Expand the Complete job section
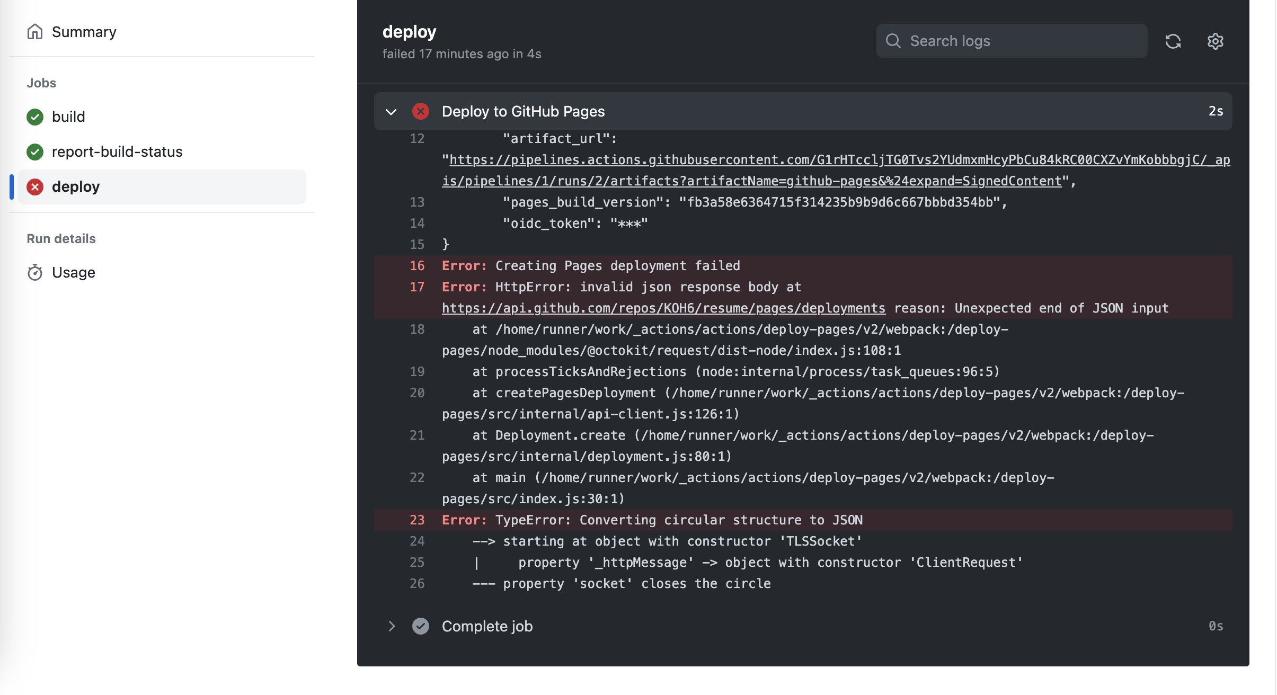Image resolution: width=1277 pixels, height=695 pixels. pyautogui.click(x=392, y=626)
